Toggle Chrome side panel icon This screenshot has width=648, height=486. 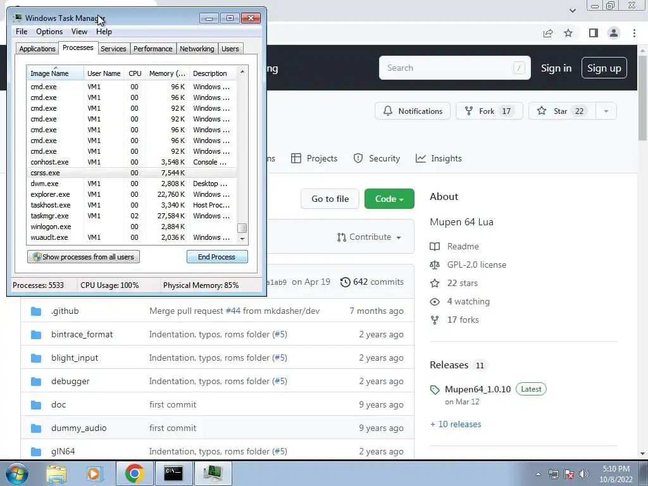tap(594, 33)
